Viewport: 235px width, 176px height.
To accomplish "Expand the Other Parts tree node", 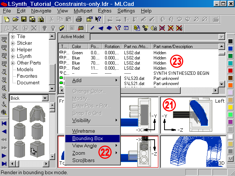I will pos(13,63).
